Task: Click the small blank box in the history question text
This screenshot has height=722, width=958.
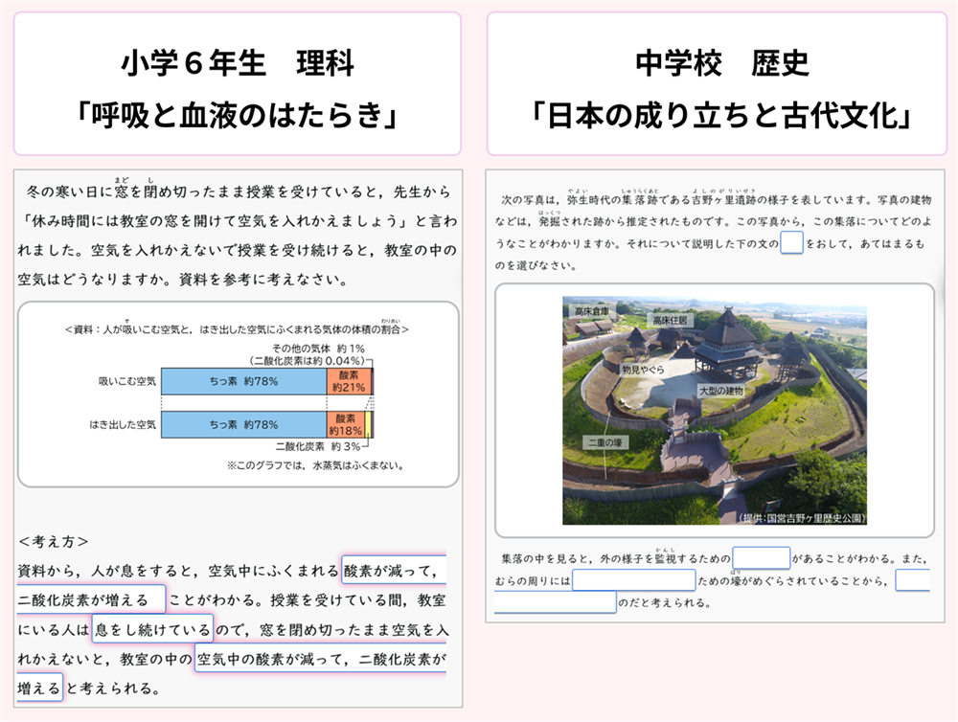Action: pos(791,243)
